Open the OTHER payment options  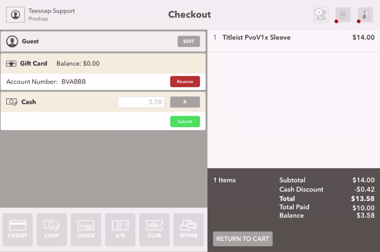pos(188,229)
